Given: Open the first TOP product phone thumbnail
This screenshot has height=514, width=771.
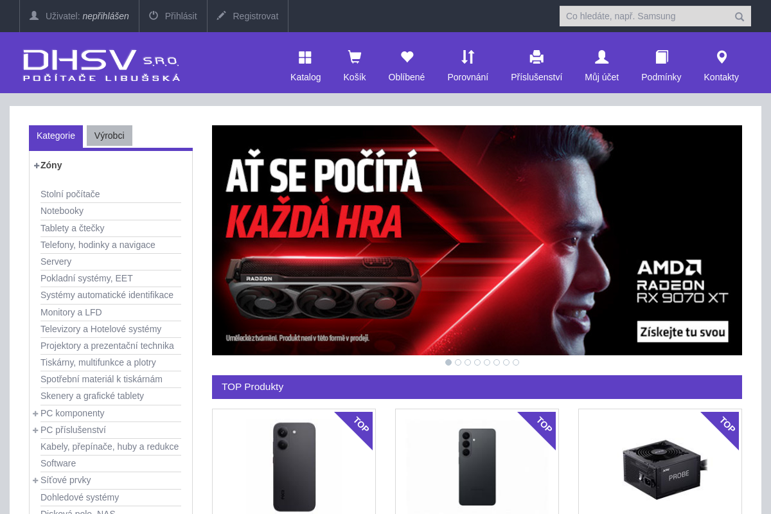Looking at the screenshot, I should pos(294,466).
